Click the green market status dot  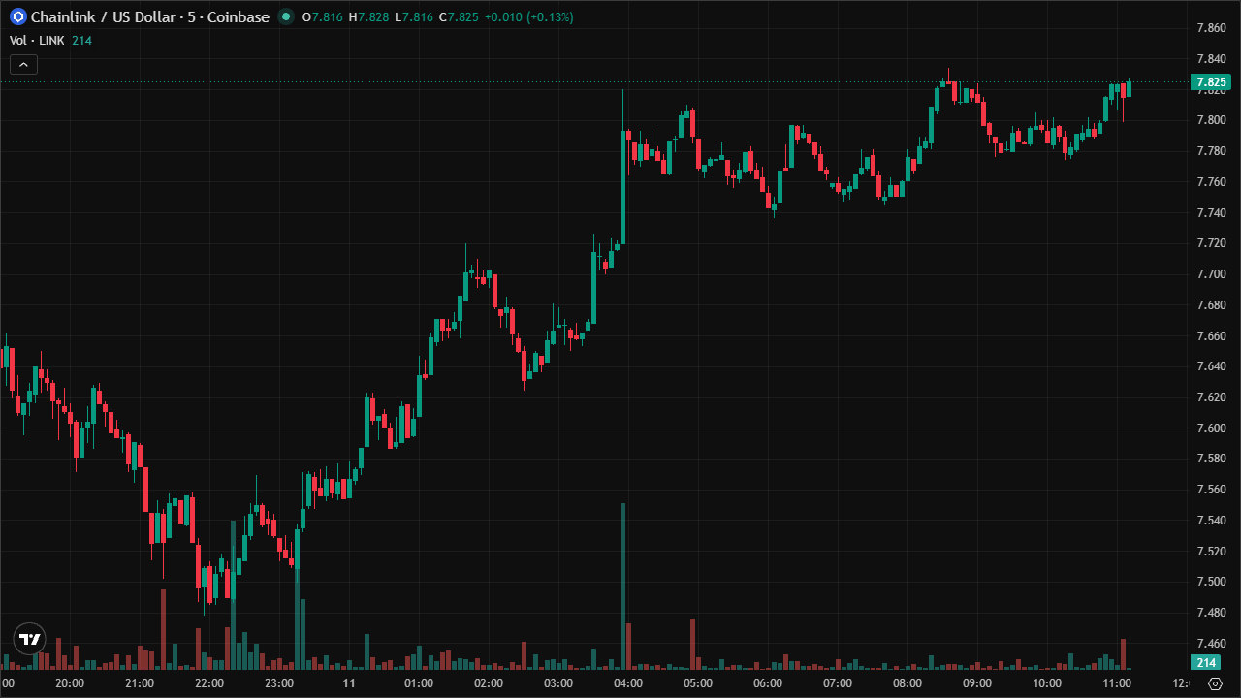coord(285,16)
